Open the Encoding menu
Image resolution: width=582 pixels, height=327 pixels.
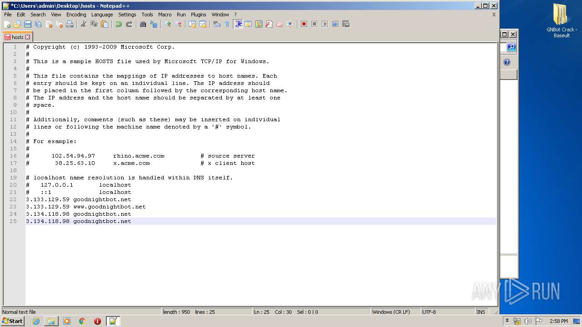tap(76, 15)
